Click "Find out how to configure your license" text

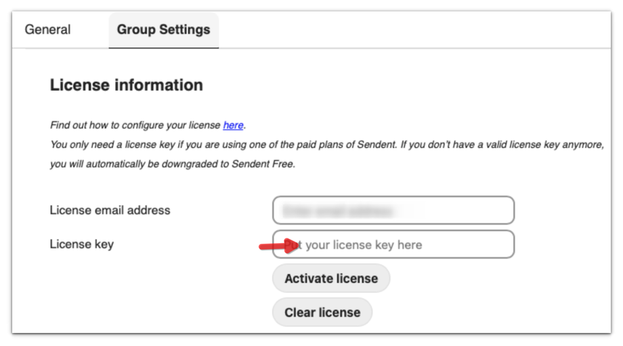coord(135,125)
